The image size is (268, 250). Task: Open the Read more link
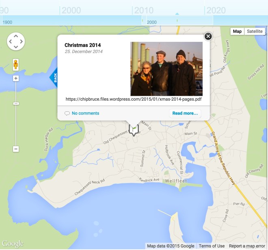(x=185, y=113)
